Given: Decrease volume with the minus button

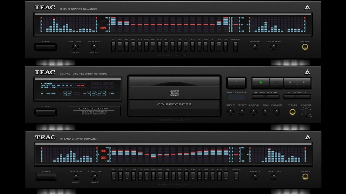Looking at the screenshot, I should [x=290, y=97].
